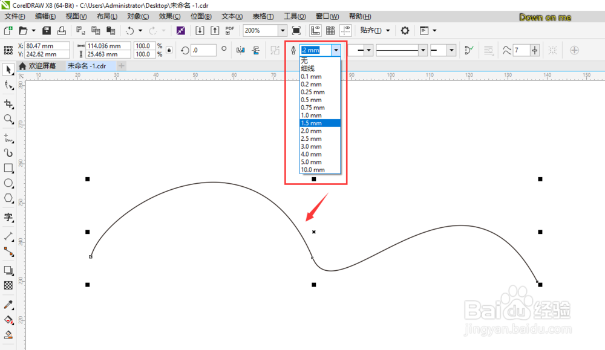The height and width of the screenshot is (350, 605).
Task: Select 10.0 mm outline width
Action: tap(320, 170)
